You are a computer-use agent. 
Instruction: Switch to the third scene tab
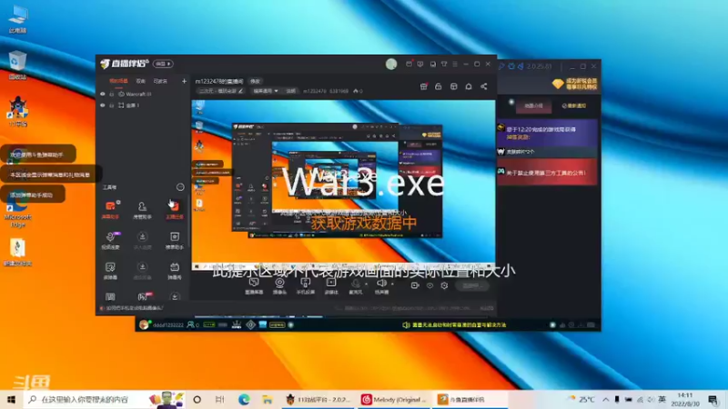pyautogui.click(x=160, y=81)
